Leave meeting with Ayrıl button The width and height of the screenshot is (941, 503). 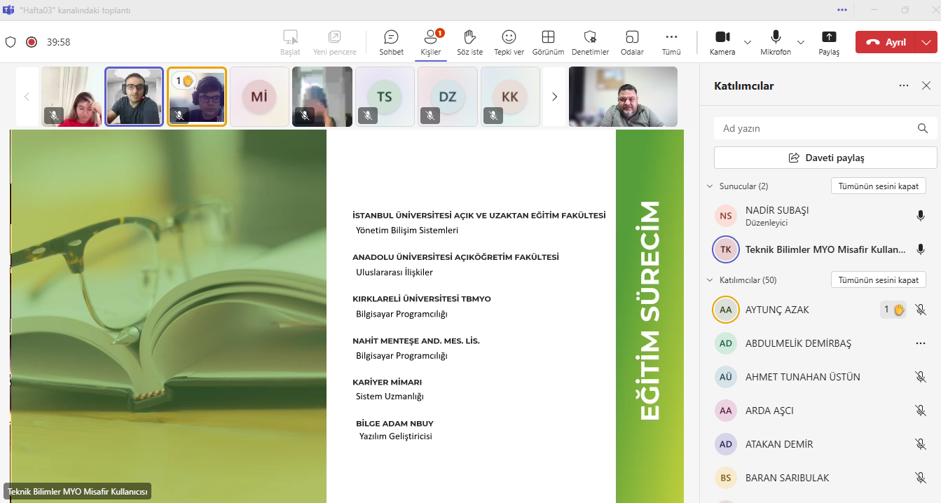pos(886,42)
